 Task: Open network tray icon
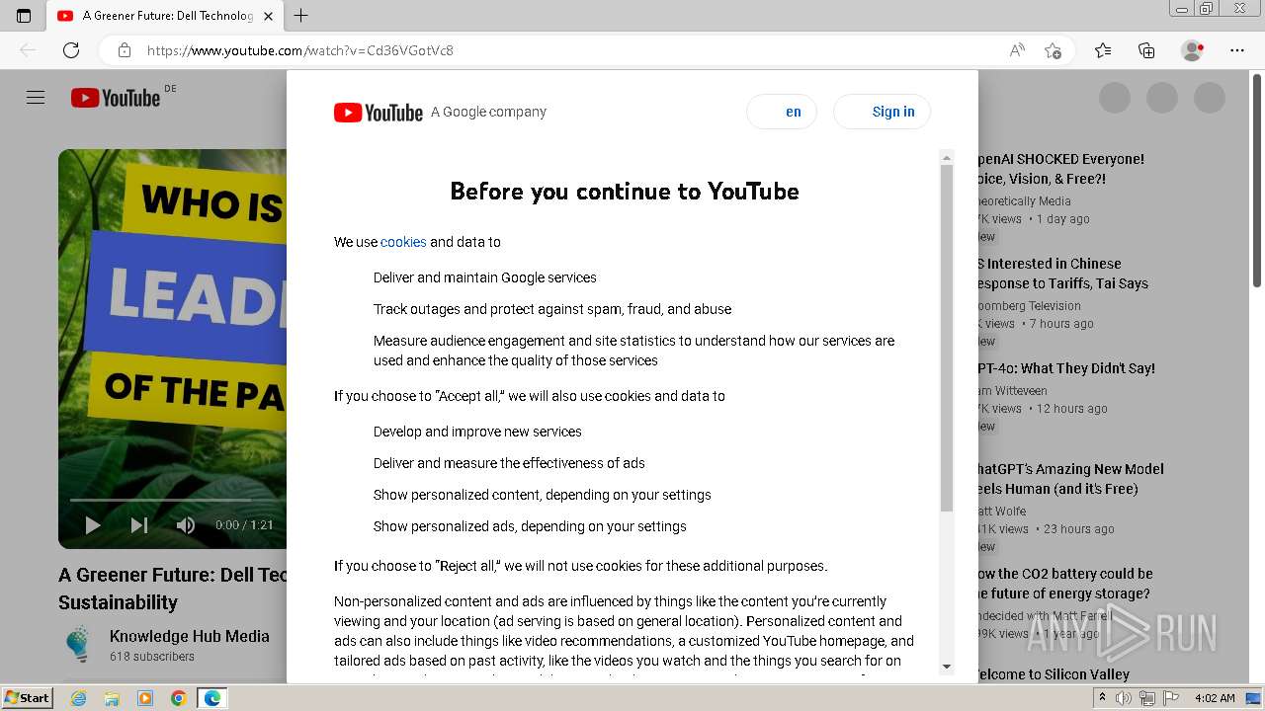point(1147,698)
